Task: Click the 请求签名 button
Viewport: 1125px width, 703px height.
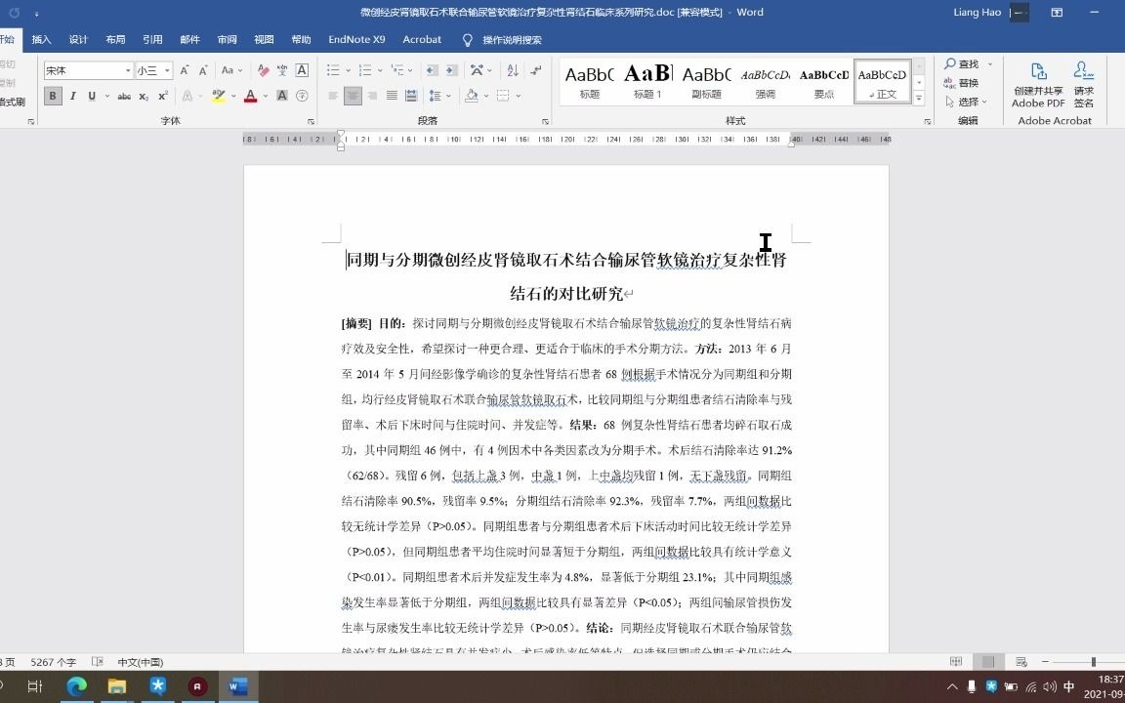Action: pyautogui.click(x=1084, y=88)
